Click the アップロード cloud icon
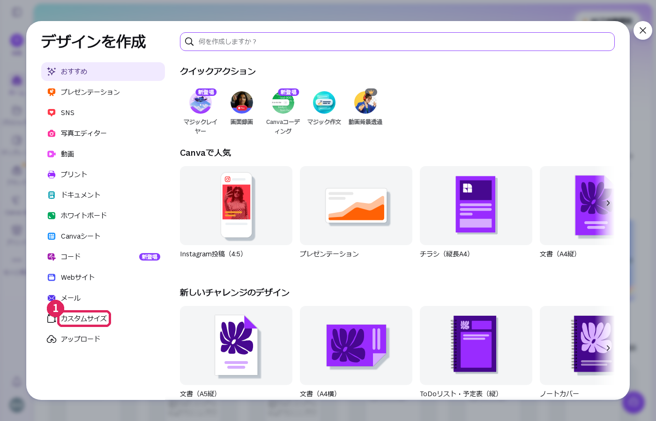The height and width of the screenshot is (421, 656). point(52,339)
